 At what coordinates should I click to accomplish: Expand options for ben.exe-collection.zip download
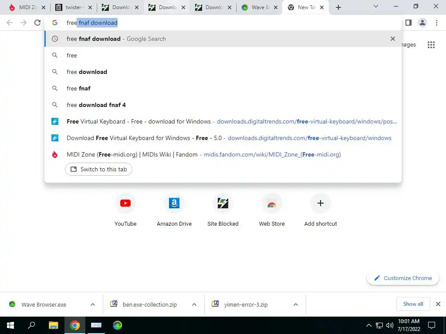click(194, 304)
